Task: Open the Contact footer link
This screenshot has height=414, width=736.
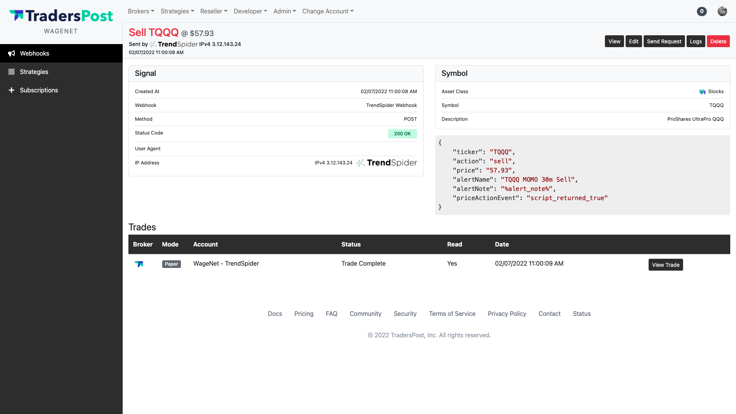Action: (x=549, y=314)
